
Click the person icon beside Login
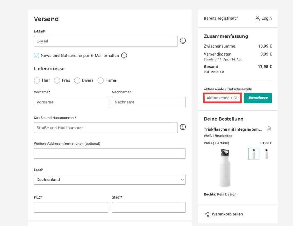click(257, 18)
